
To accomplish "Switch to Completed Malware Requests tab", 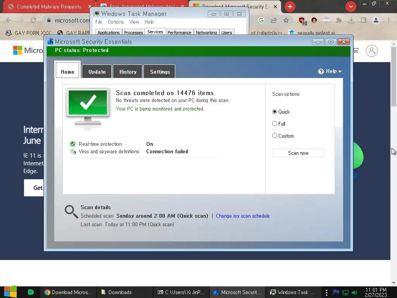I will coord(49,7).
